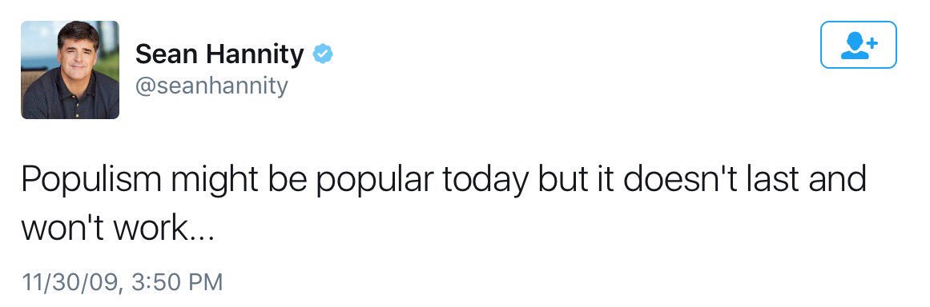Click the words won't work... in tweet
The height and width of the screenshot is (307, 930).
tap(118, 229)
